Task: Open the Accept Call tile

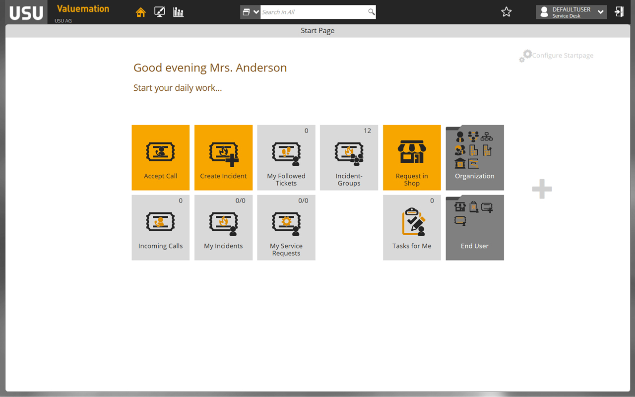Action: coord(160,158)
